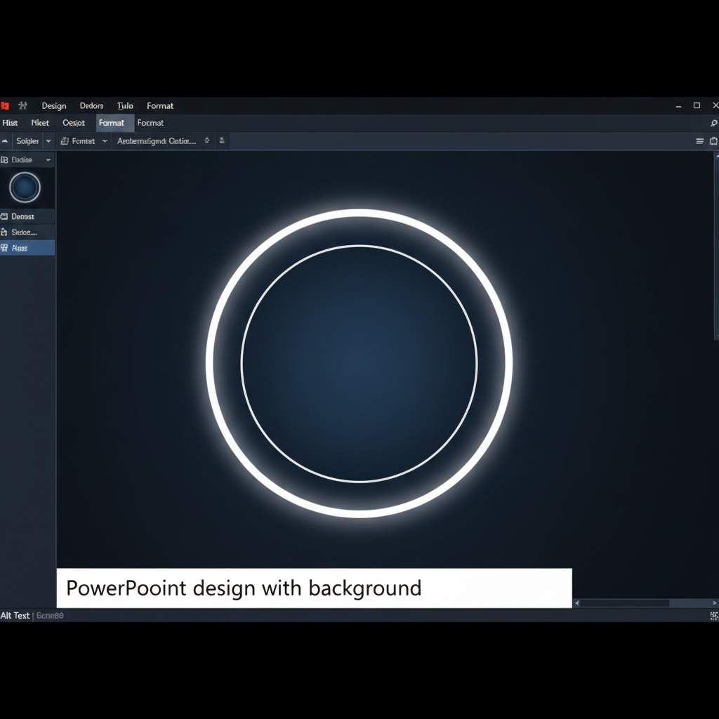Viewport: 719px width, 719px height.
Task: Switch to the Format ribbon tab
Action: (112, 123)
